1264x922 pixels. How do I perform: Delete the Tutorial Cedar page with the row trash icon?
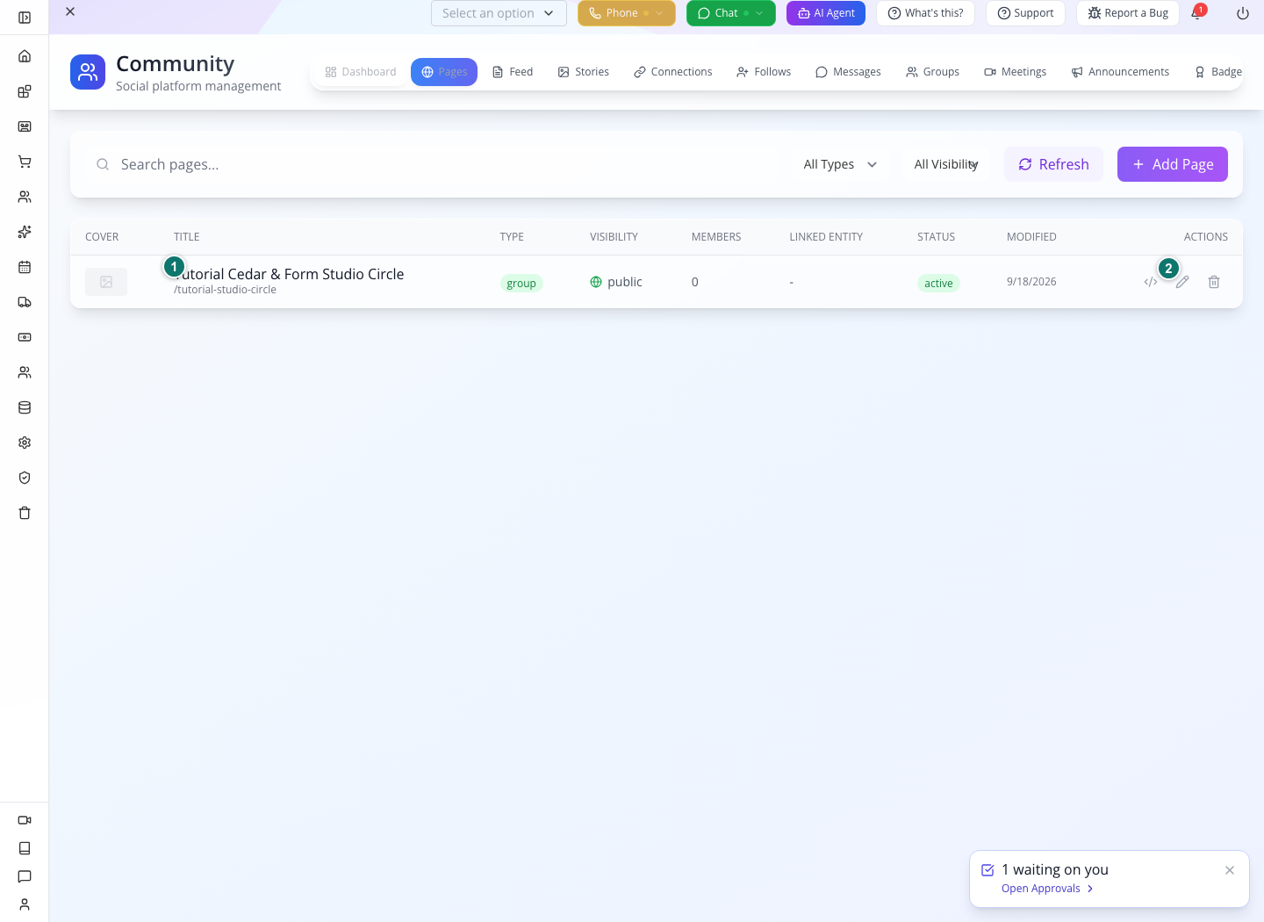(x=1214, y=282)
